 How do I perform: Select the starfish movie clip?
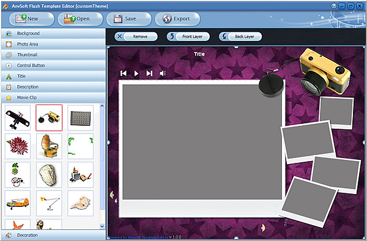[x=18, y=224]
